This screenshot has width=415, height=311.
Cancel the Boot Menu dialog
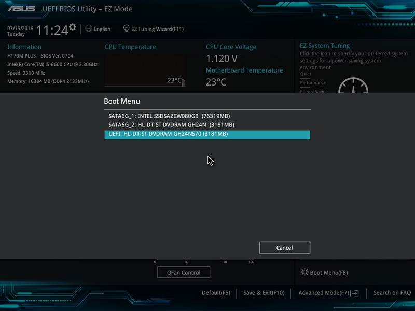(x=284, y=248)
